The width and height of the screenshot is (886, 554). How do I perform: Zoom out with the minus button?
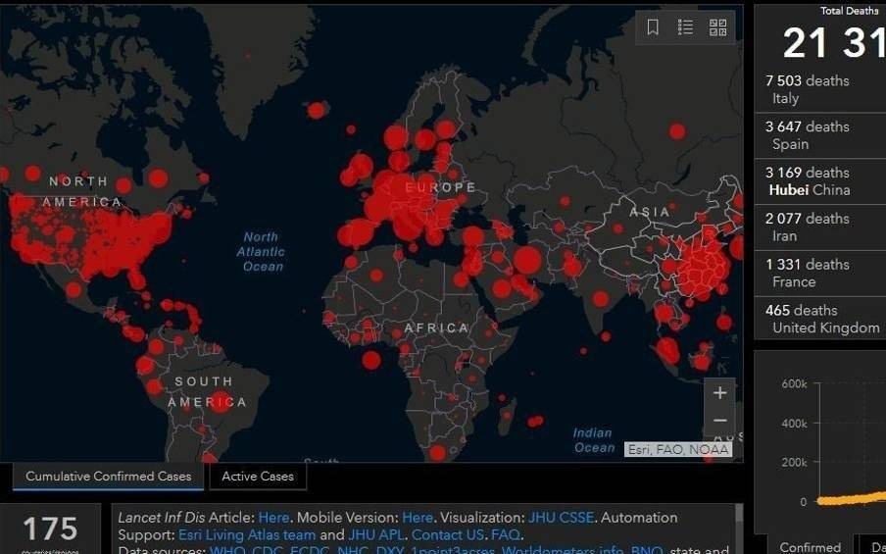pyautogui.click(x=719, y=421)
